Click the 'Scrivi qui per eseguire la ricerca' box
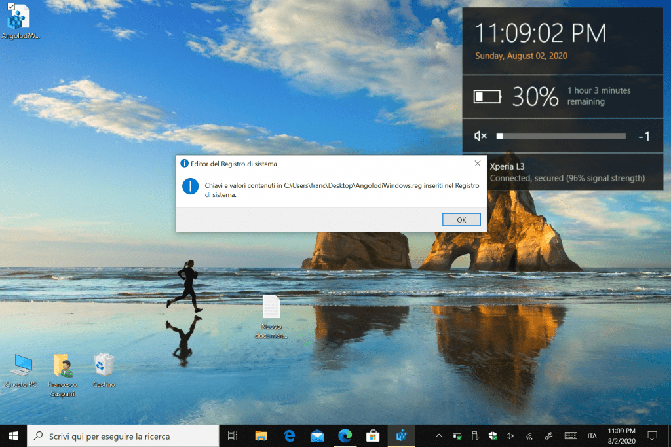Viewport: 671px width, 447px height. point(125,436)
